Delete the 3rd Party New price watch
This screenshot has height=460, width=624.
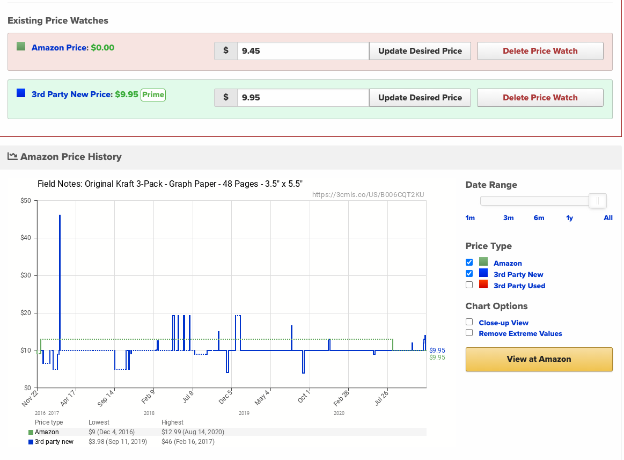pyautogui.click(x=540, y=98)
